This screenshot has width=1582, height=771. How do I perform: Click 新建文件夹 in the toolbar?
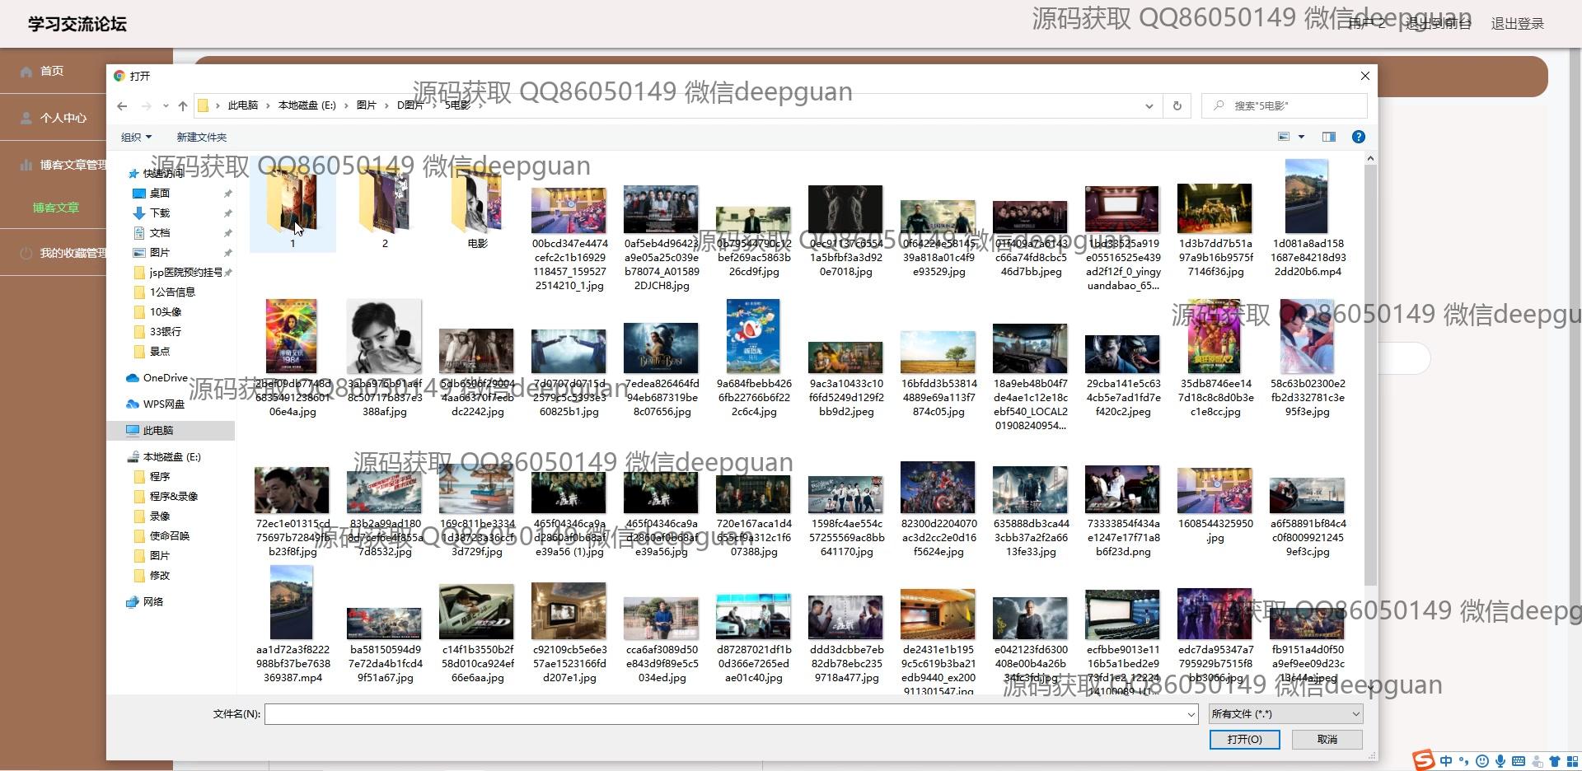201,138
